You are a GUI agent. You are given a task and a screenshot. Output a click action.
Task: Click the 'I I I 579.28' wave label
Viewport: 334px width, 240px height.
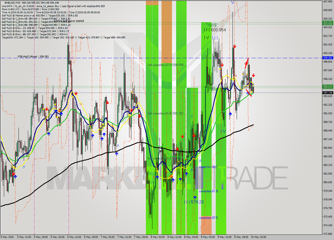click(194, 202)
